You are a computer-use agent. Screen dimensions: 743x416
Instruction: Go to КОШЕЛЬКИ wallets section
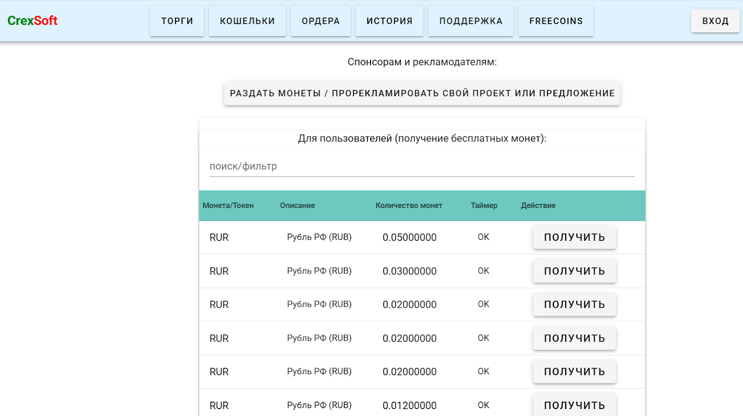coord(247,21)
